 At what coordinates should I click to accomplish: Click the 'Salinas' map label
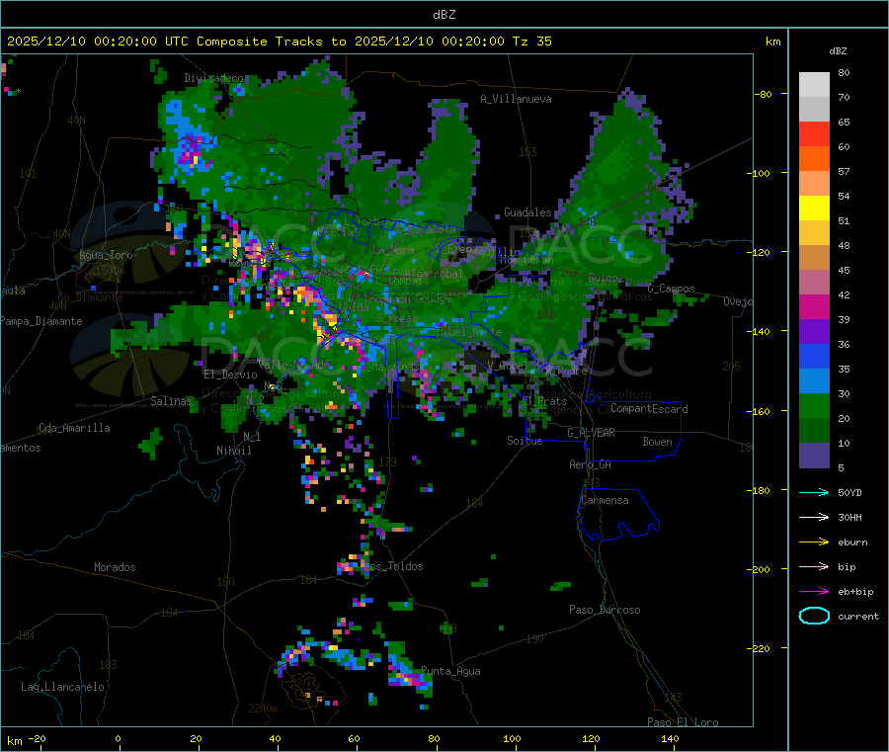point(171,401)
